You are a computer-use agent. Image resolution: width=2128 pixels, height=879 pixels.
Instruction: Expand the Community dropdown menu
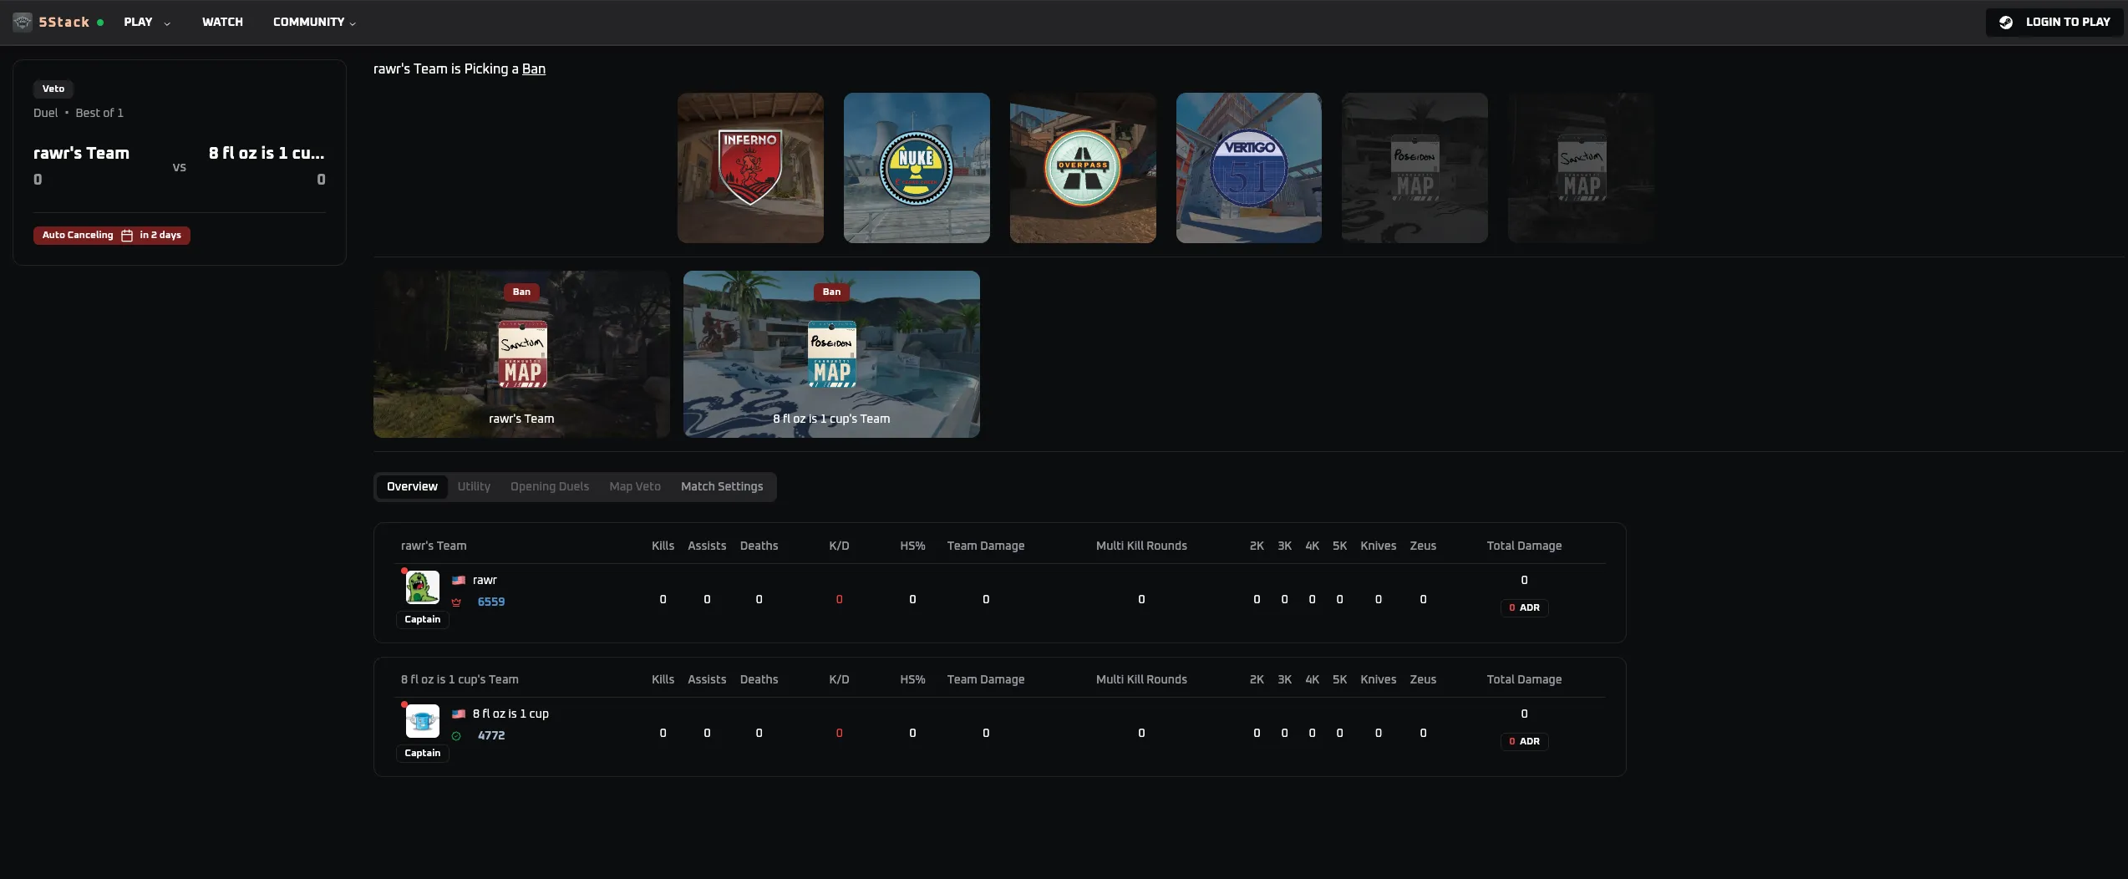pos(314,23)
